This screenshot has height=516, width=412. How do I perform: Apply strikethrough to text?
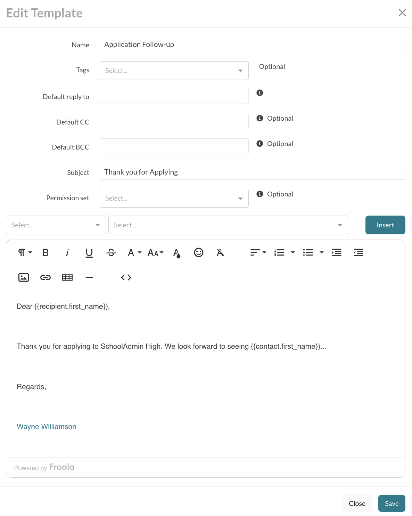[111, 253]
